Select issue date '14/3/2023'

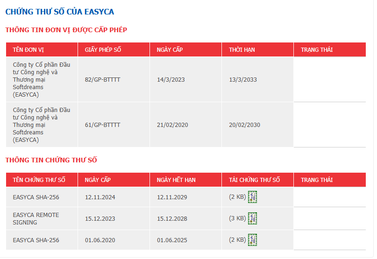pos(171,80)
